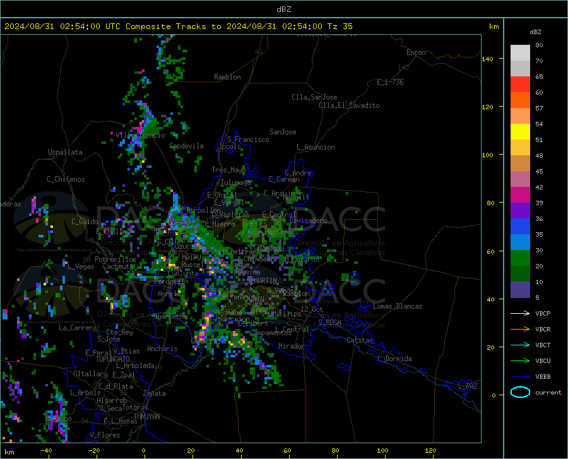Screen dimensions: 568x459
Task: Click the 'L_Asuncion' map label
Action: (x=316, y=147)
